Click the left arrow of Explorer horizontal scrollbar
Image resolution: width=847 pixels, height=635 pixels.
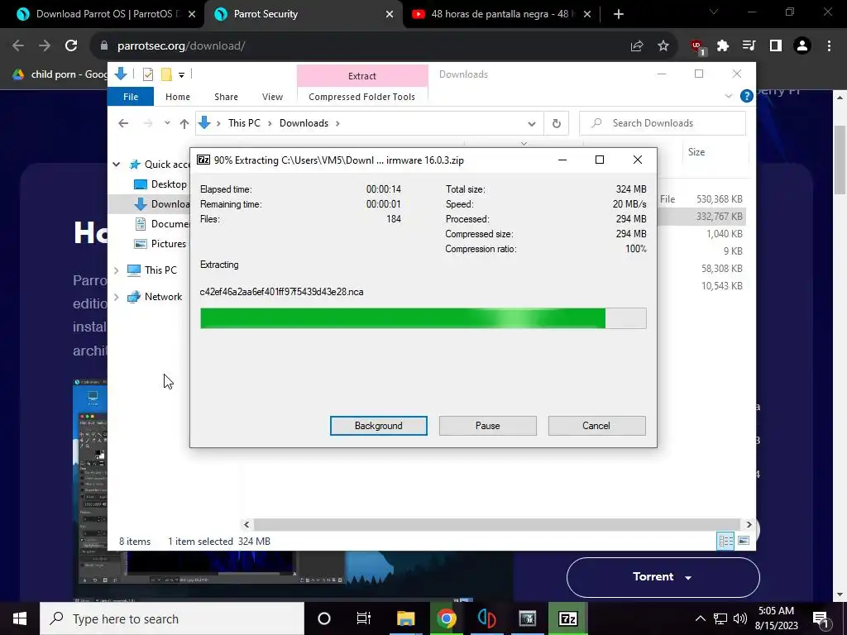[x=246, y=524]
